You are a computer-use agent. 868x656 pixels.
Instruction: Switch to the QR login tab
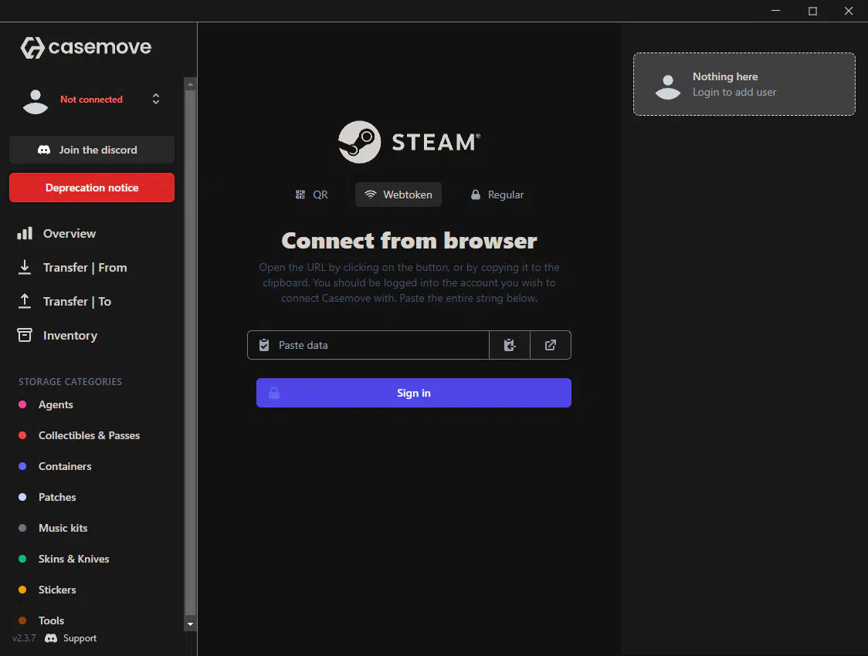312,194
